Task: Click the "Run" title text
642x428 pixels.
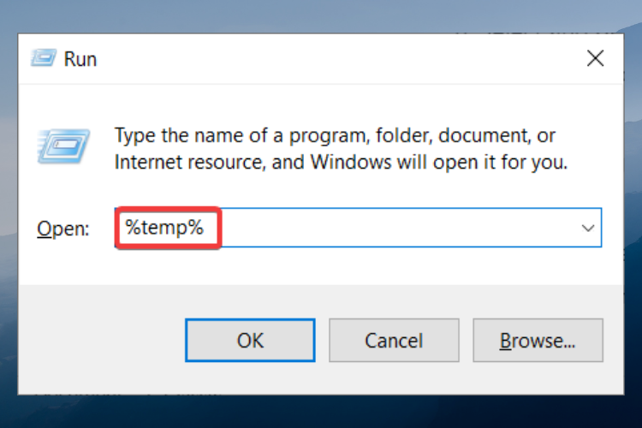Action: 80,59
